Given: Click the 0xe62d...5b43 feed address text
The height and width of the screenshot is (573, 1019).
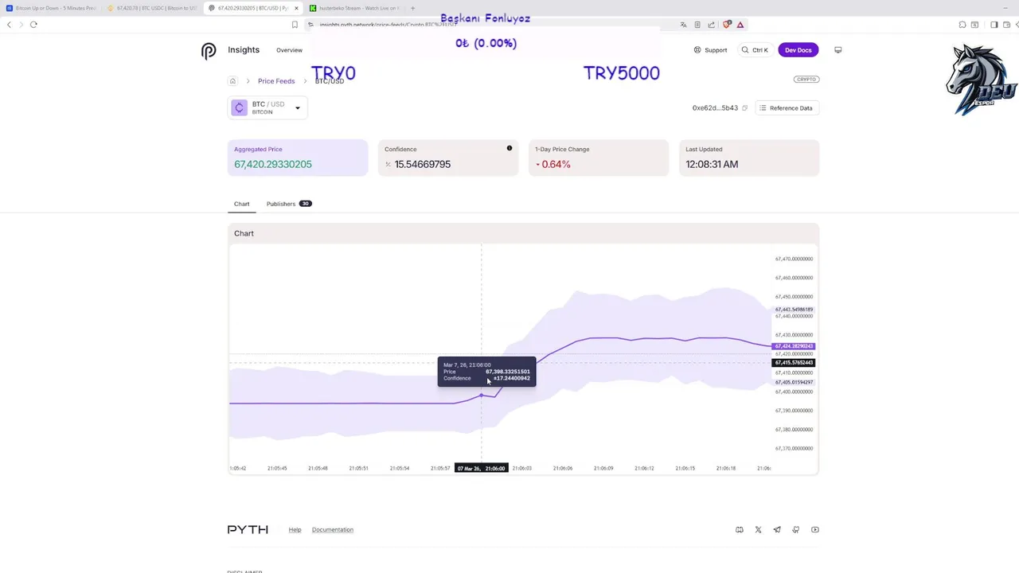Looking at the screenshot, I should point(715,108).
